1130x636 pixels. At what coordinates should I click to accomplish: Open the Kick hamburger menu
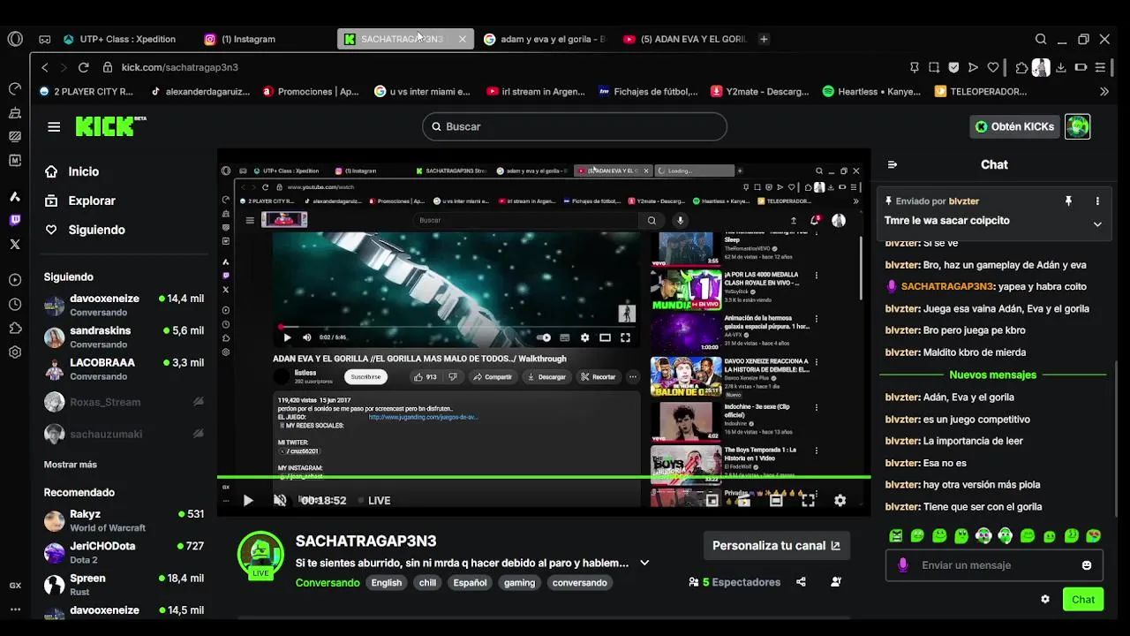[54, 126]
